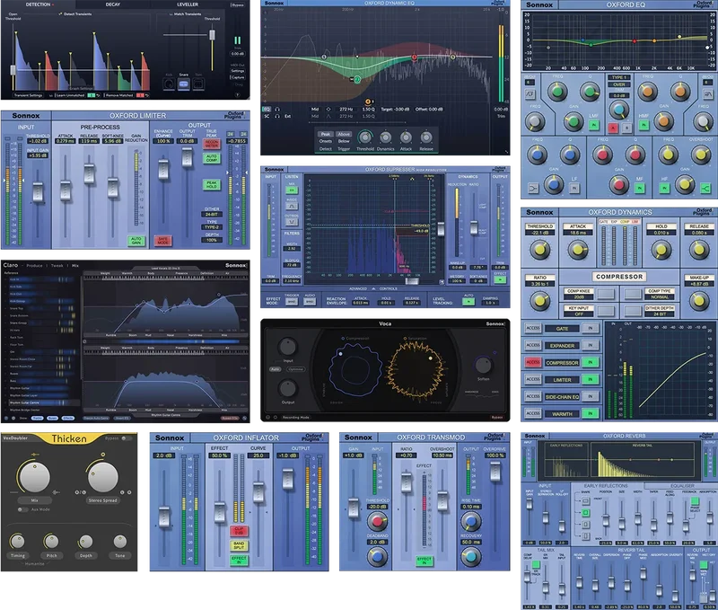Open the Mid channel selector in Dynamic EQ
The width and height of the screenshot is (718, 610).
tap(315, 109)
